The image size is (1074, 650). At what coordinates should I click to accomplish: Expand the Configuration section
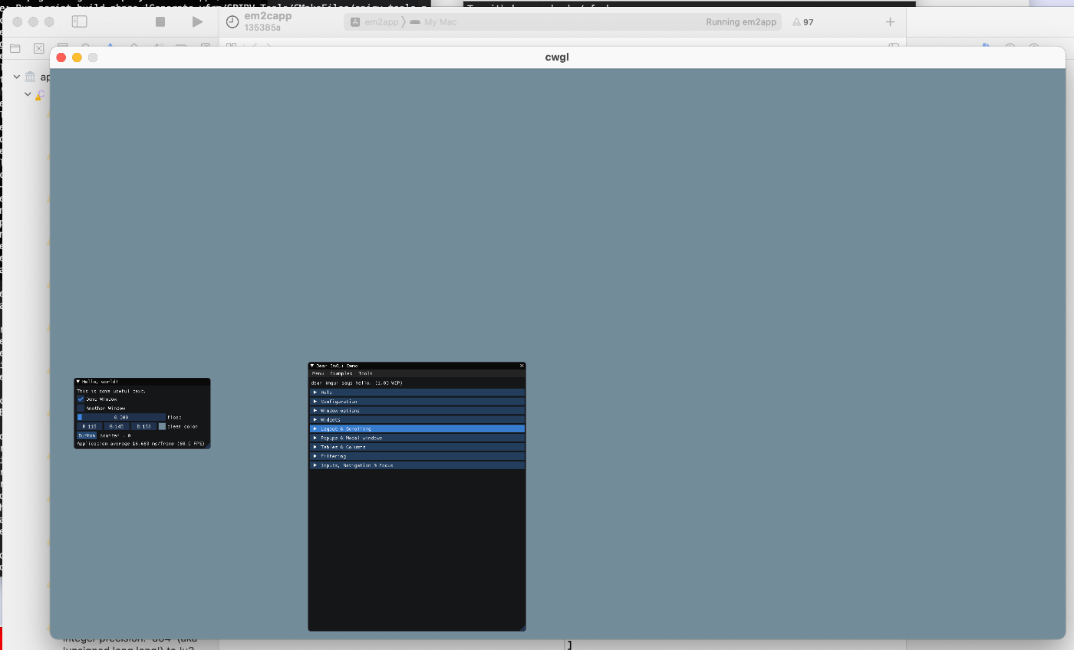pos(417,402)
